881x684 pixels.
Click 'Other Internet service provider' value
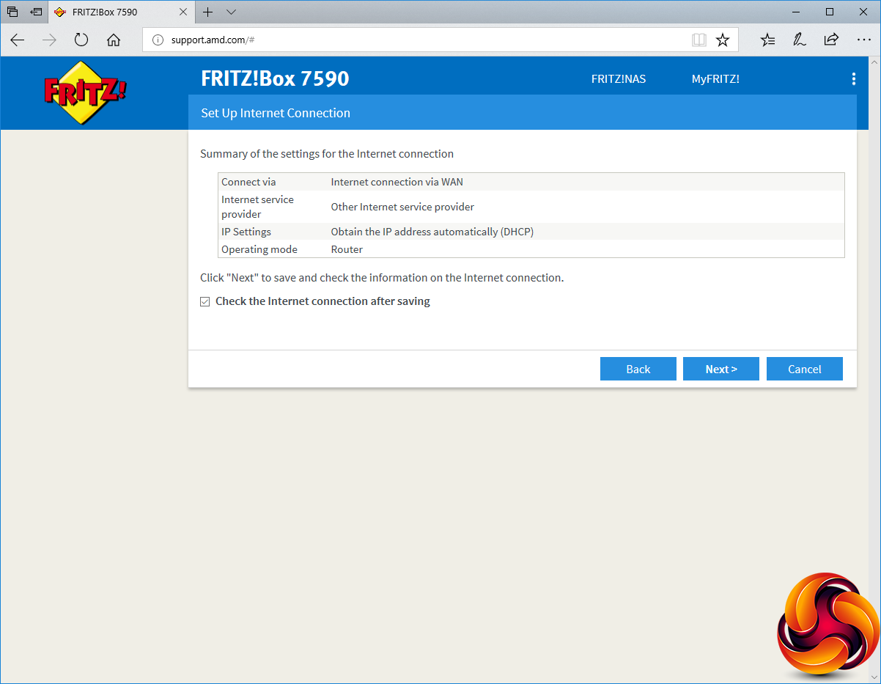click(402, 207)
